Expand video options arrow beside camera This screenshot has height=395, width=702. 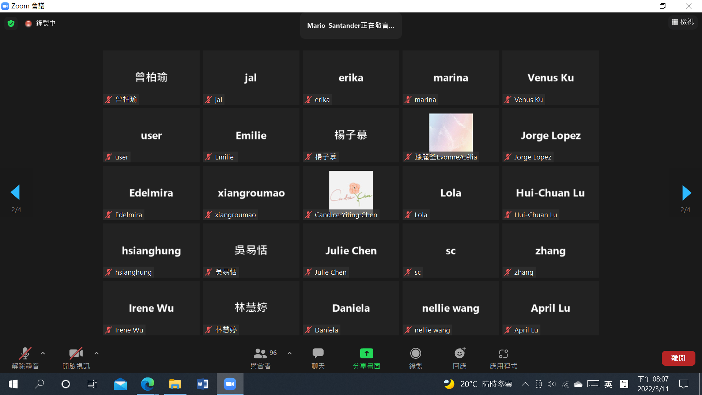click(x=97, y=353)
